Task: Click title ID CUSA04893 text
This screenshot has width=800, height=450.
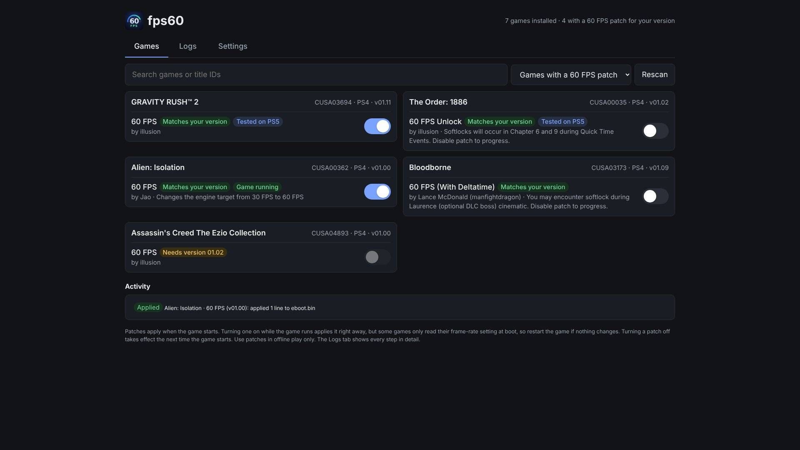Action: [330, 233]
